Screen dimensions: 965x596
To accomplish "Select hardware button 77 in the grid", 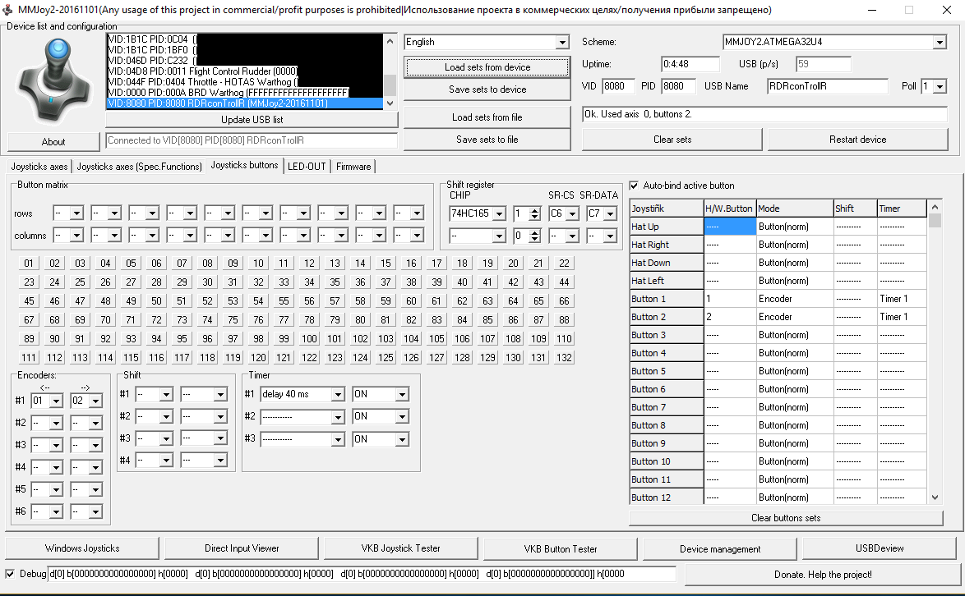I will pos(284,320).
